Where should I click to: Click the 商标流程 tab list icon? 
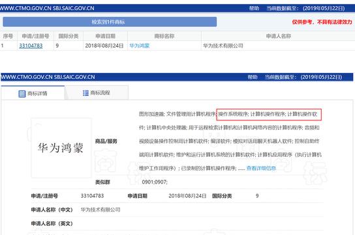point(85,93)
